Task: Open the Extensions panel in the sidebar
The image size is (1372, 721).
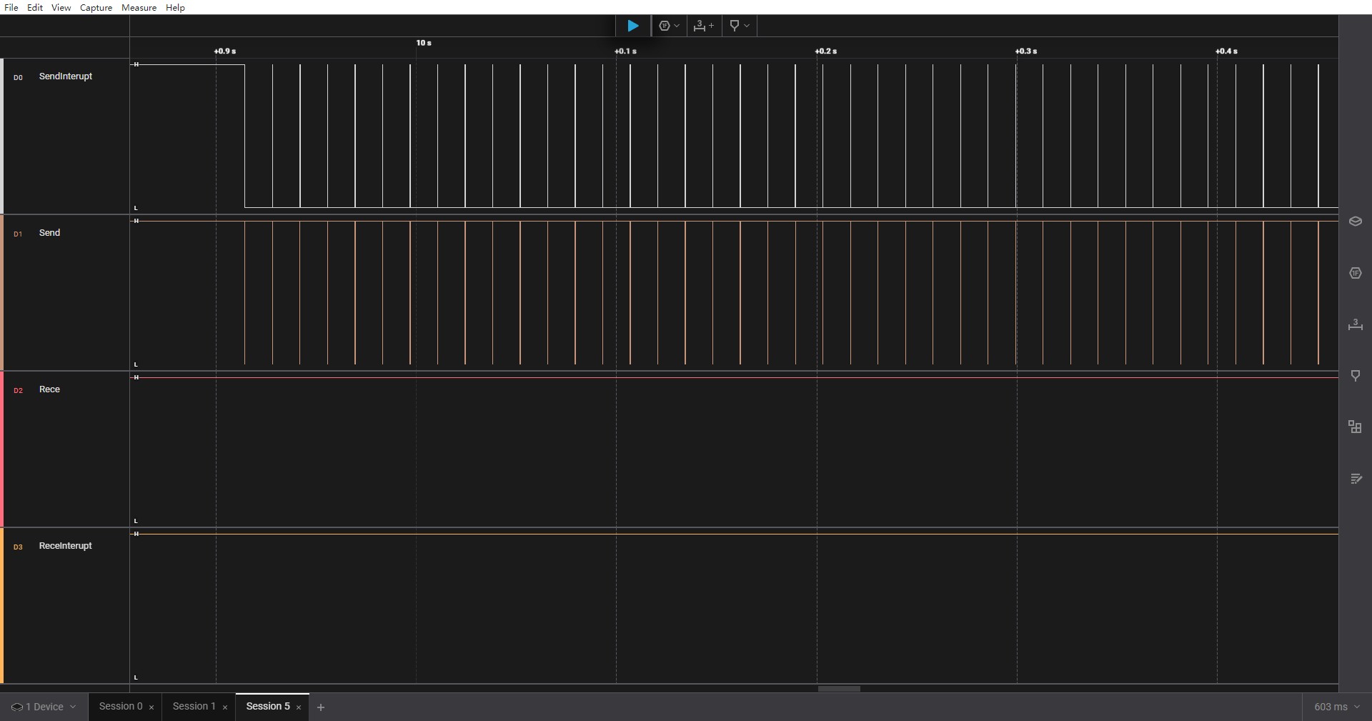Action: [x=1355, y=427]
